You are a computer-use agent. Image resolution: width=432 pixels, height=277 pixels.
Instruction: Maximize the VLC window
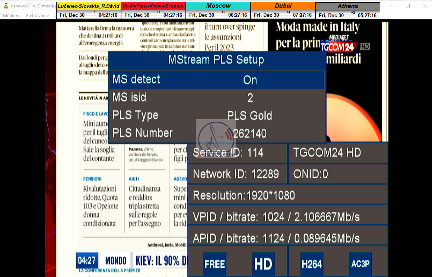[408, 6]
